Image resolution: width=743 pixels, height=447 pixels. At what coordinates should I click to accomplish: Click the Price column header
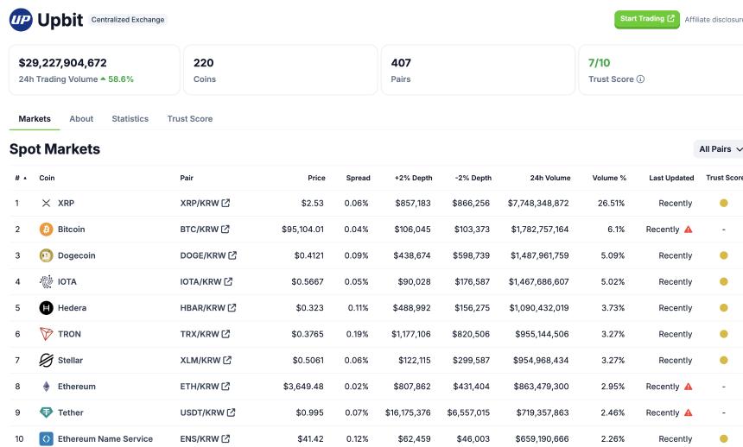click(x=316, y=178)
